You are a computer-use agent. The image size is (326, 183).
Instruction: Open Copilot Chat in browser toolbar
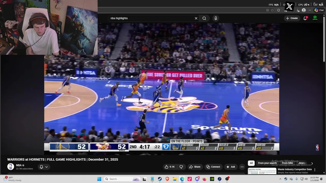(x=319, y=10)
